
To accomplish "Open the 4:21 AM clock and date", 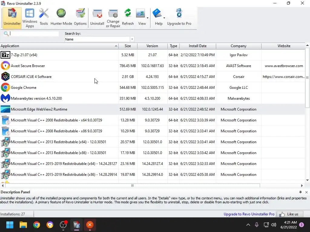I will coord(289,225).
